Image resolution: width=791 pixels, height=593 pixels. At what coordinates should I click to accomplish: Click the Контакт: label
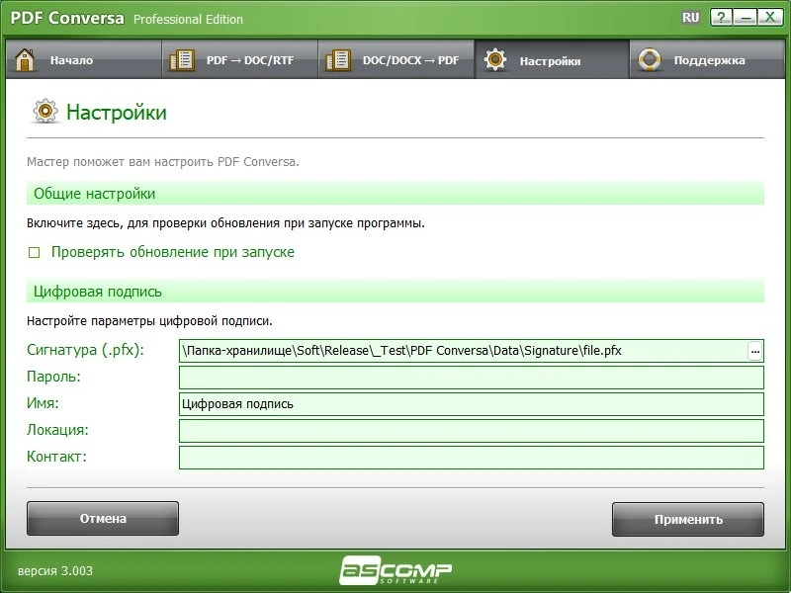[56, 457]
